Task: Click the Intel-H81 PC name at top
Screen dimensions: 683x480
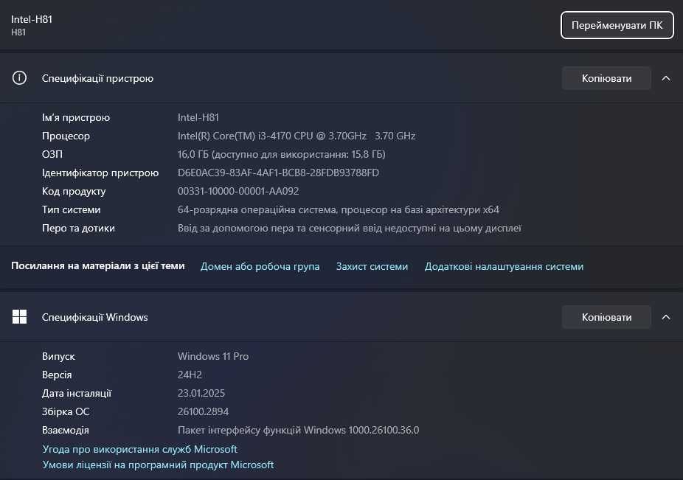Action: (x=32, y=19)
